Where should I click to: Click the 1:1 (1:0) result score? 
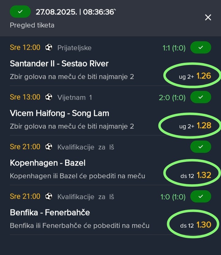click(174, 48)
